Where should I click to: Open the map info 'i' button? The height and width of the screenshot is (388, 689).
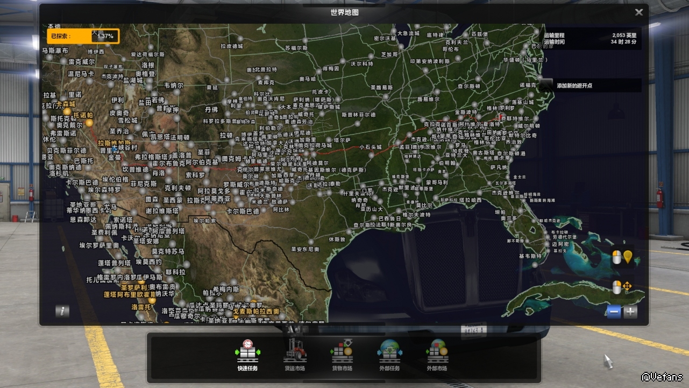point(62,311)
